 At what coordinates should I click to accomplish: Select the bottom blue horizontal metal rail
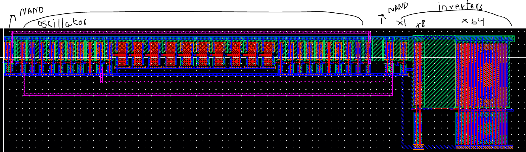point(457,147)
